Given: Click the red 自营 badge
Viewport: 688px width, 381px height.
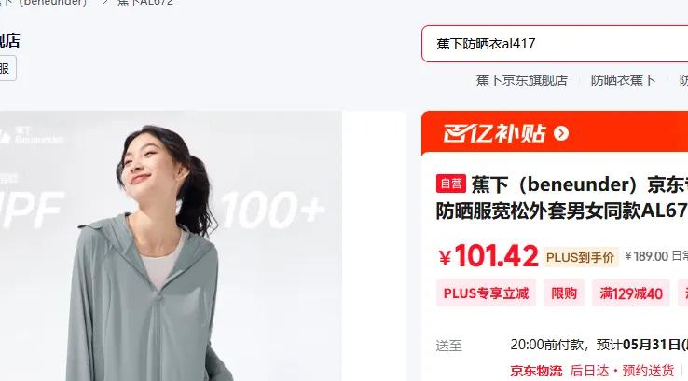Looking at the screenshot, I should click(450, 184).
